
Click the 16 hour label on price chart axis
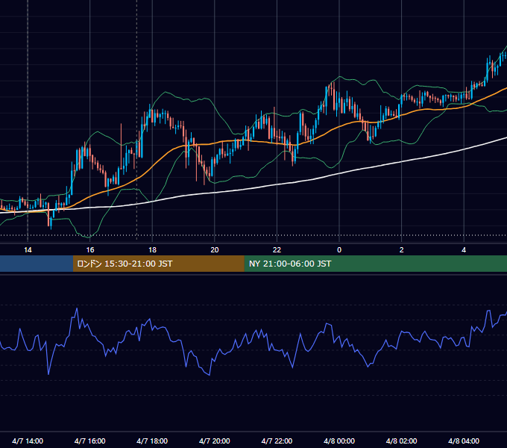click(90, 250)
